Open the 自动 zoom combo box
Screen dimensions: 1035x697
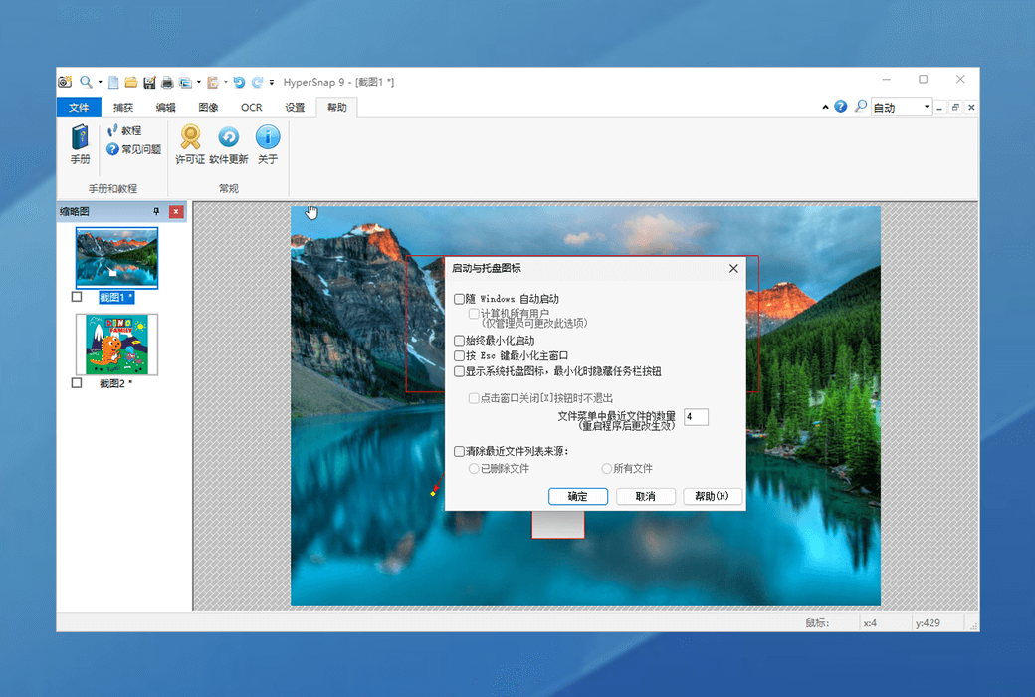coord(898,107)
